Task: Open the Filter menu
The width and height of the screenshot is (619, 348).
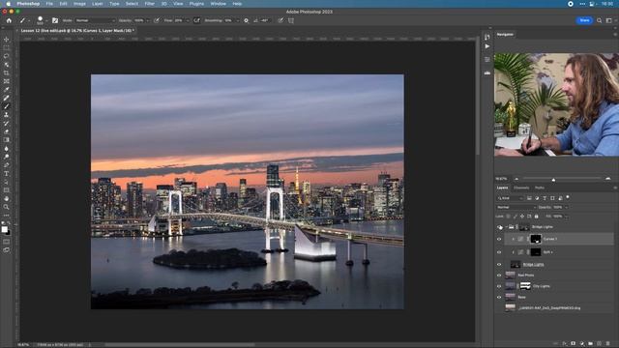Action: click(x=149, y=4)
